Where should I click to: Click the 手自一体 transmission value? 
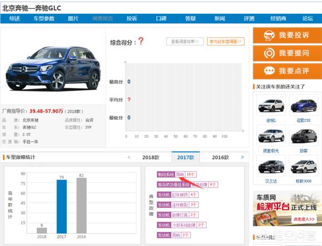[x=30, y=141]
